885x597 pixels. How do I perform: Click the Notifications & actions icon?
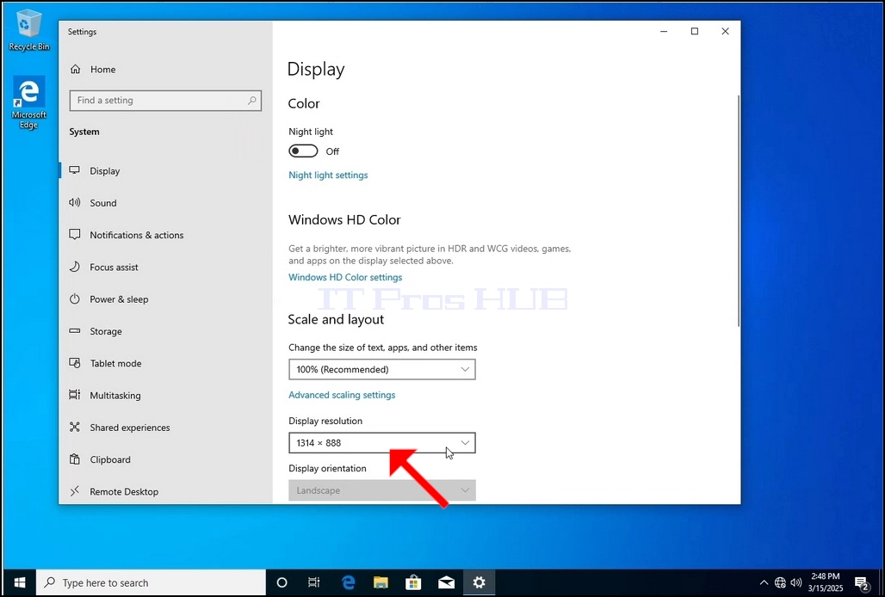75,235
